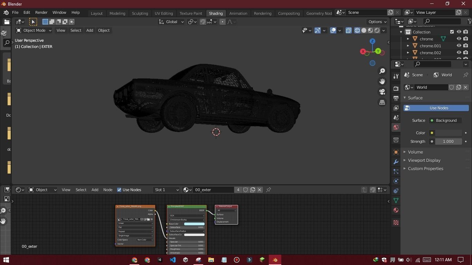
Task: Click the zoom magnifier in viewport
Action: click(x=382, y=71)
